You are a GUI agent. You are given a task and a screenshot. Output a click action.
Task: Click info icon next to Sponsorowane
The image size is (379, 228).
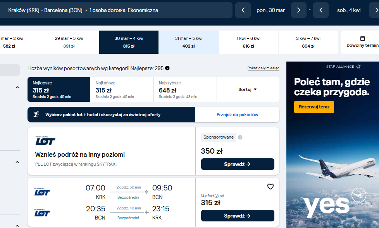click(240, 137)
